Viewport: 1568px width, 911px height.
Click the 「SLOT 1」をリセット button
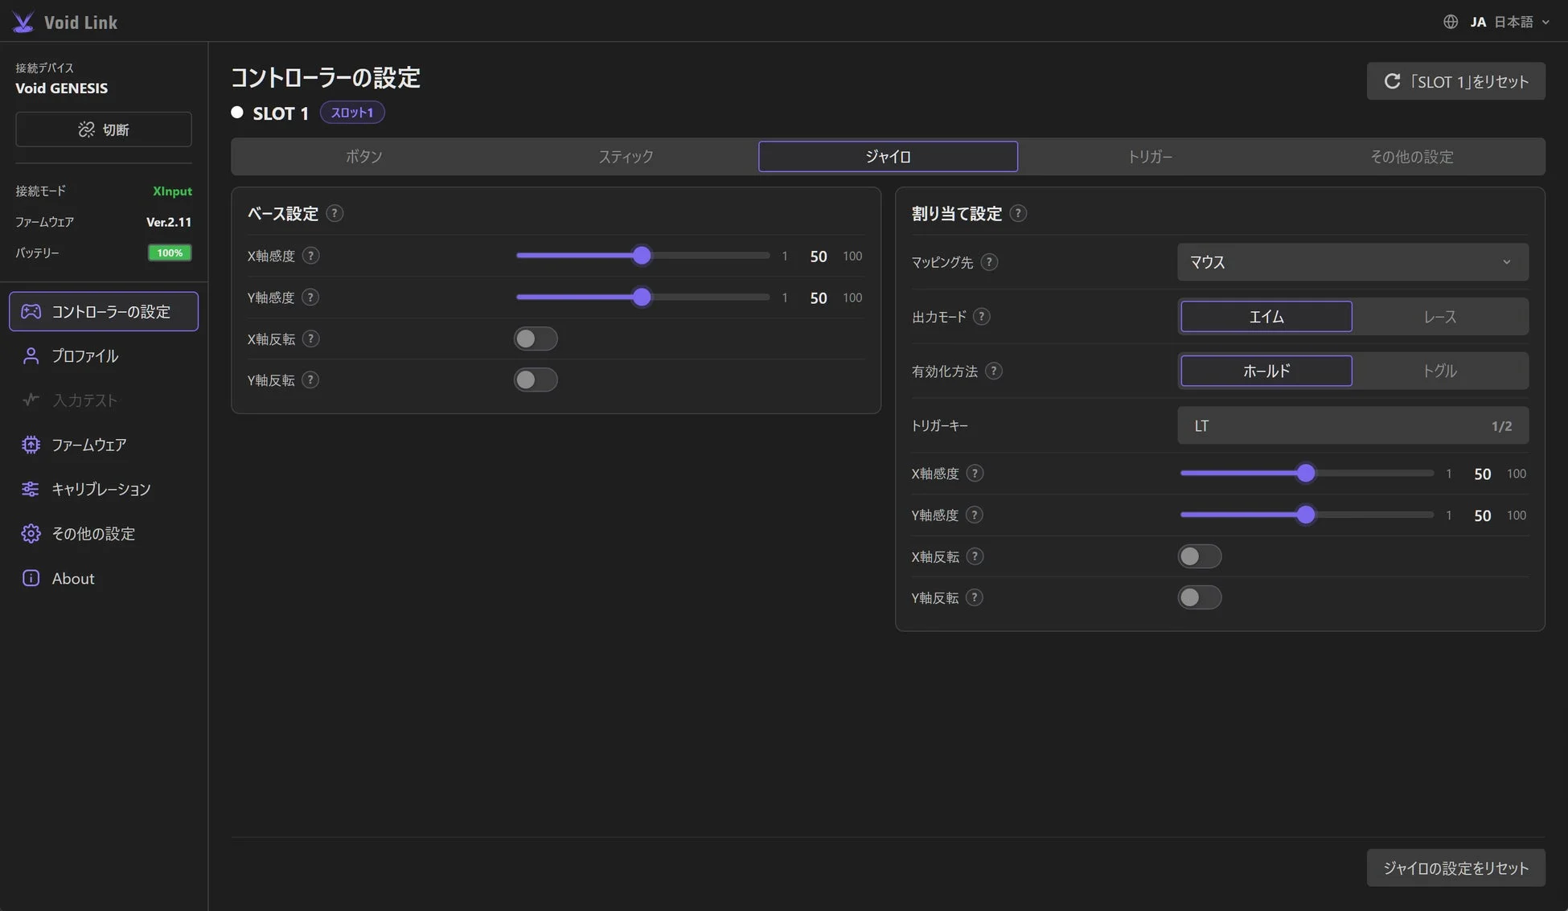pos(1455,81)
